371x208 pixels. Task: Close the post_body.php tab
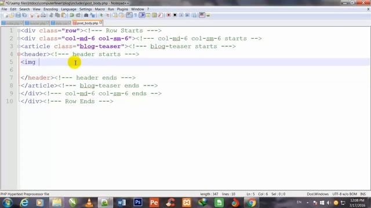101,23
